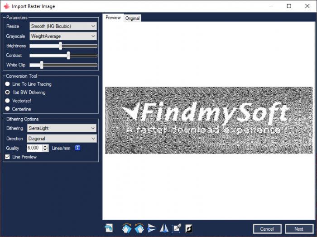This screenshot has width=317, height=237.
Task: Open the Resize method dropdown
Action: pyautogui.click(x=63, y=26)
